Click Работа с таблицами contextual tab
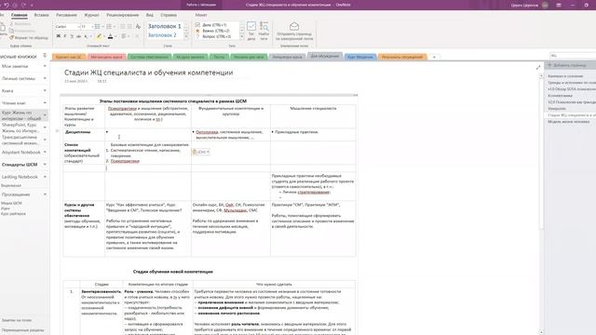Screen dimensions: 596x335 (x=201, y=5)
